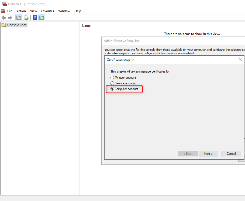Toggle Show/Hide Console Tree icon
The image size is (245, 201).
point(18,18)
